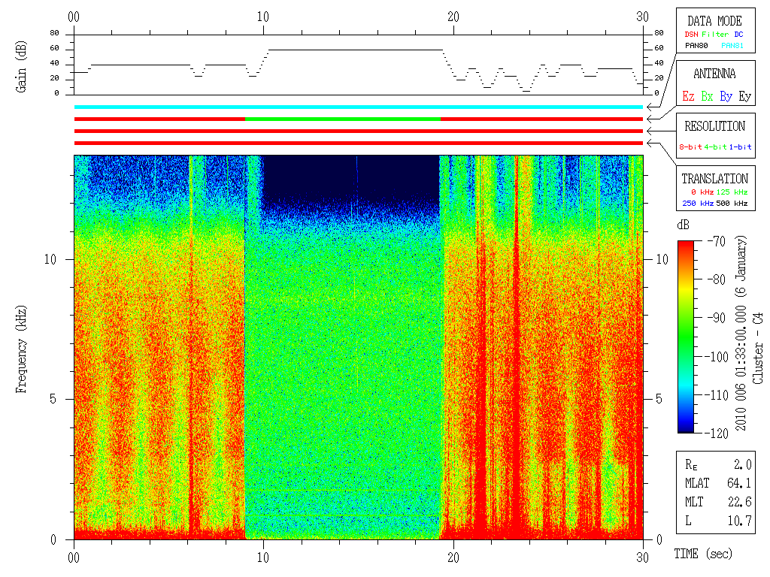Click the 125 kHz translation label
Screen dimensions: 770x577
pos(732,192)
